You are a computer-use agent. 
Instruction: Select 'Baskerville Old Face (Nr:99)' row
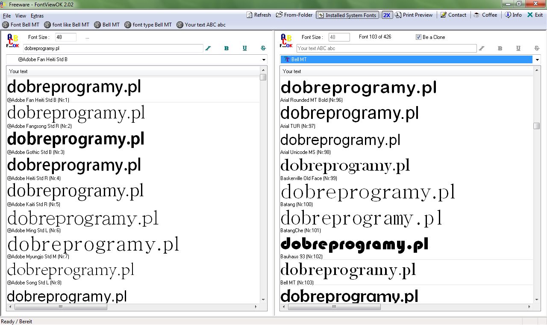coord(407,168)
